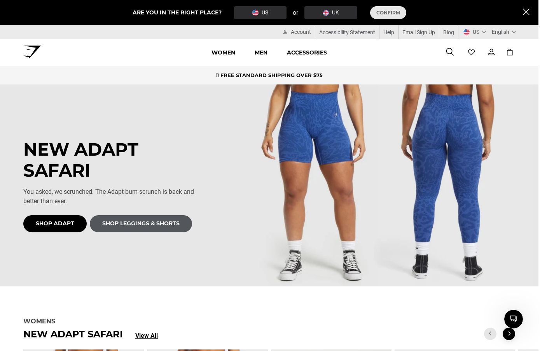Expand the English language dropdown

503,32
